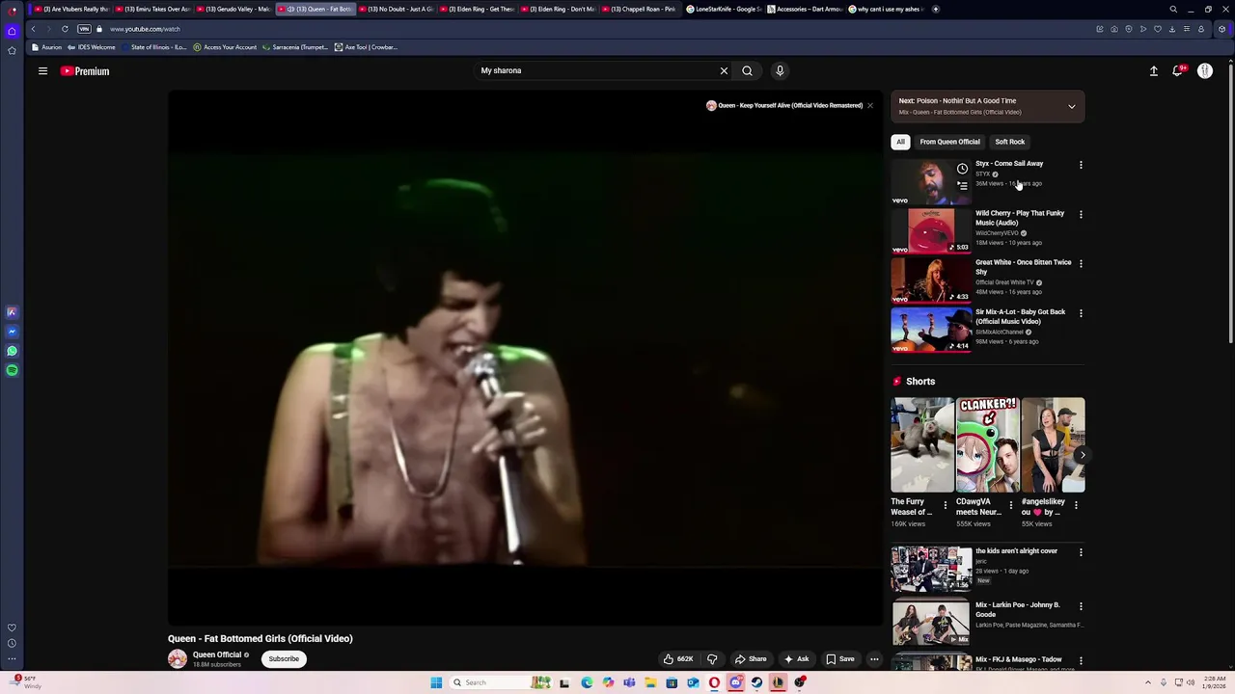Image resolution: width=1235 pixels, height=694 pixels.
Task: Open Steam from the taskbar
Action: point(756,682)
